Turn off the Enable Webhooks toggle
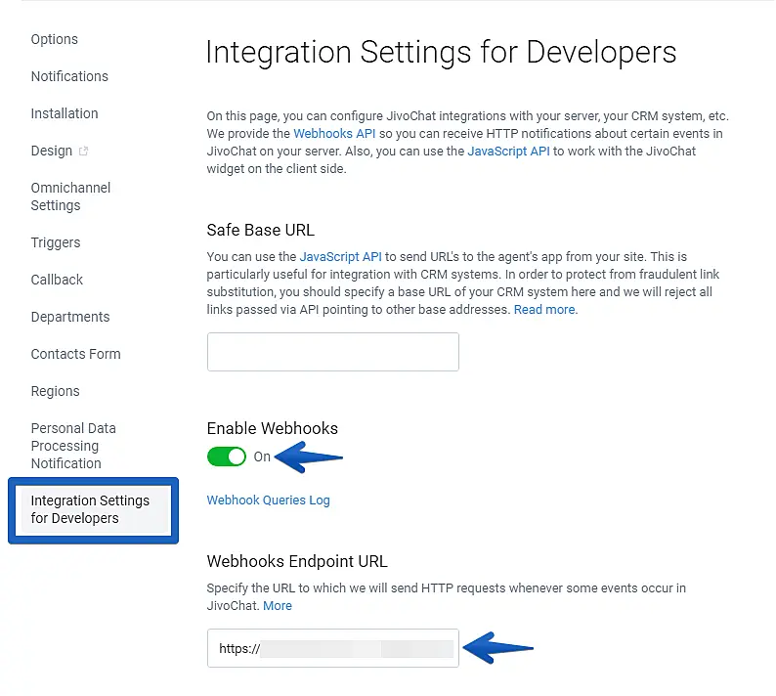776x696 pixels. click(x=227, y=457)
